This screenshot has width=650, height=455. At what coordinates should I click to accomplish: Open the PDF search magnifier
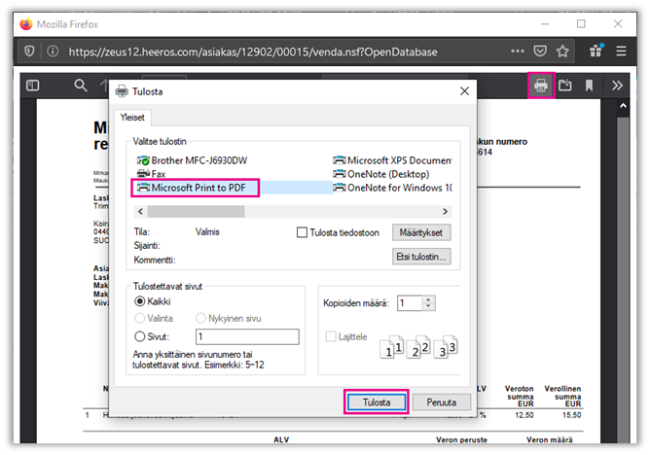(x=81, y=86)
